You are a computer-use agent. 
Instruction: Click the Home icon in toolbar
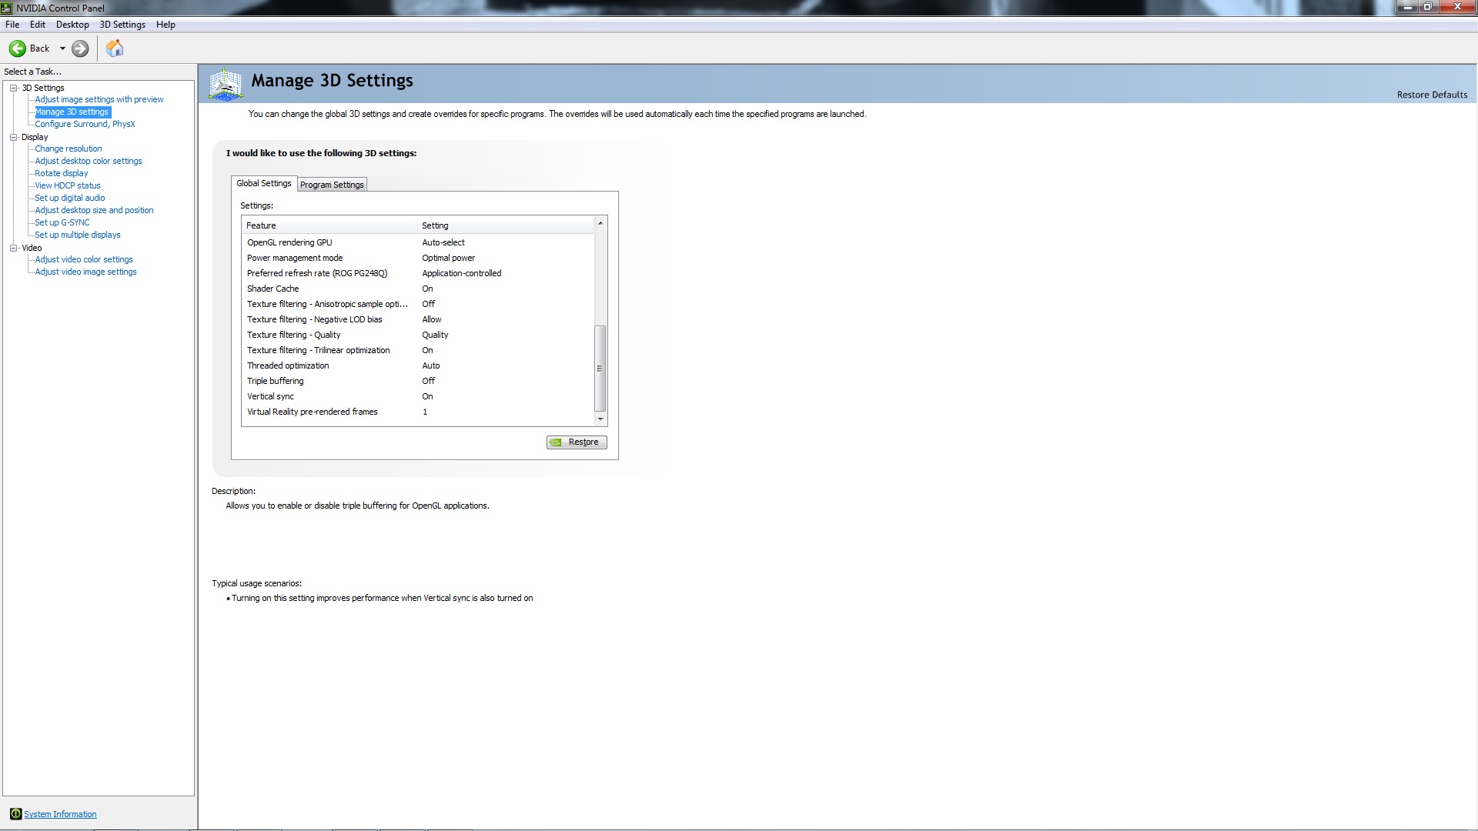click(x=115, y=48)
